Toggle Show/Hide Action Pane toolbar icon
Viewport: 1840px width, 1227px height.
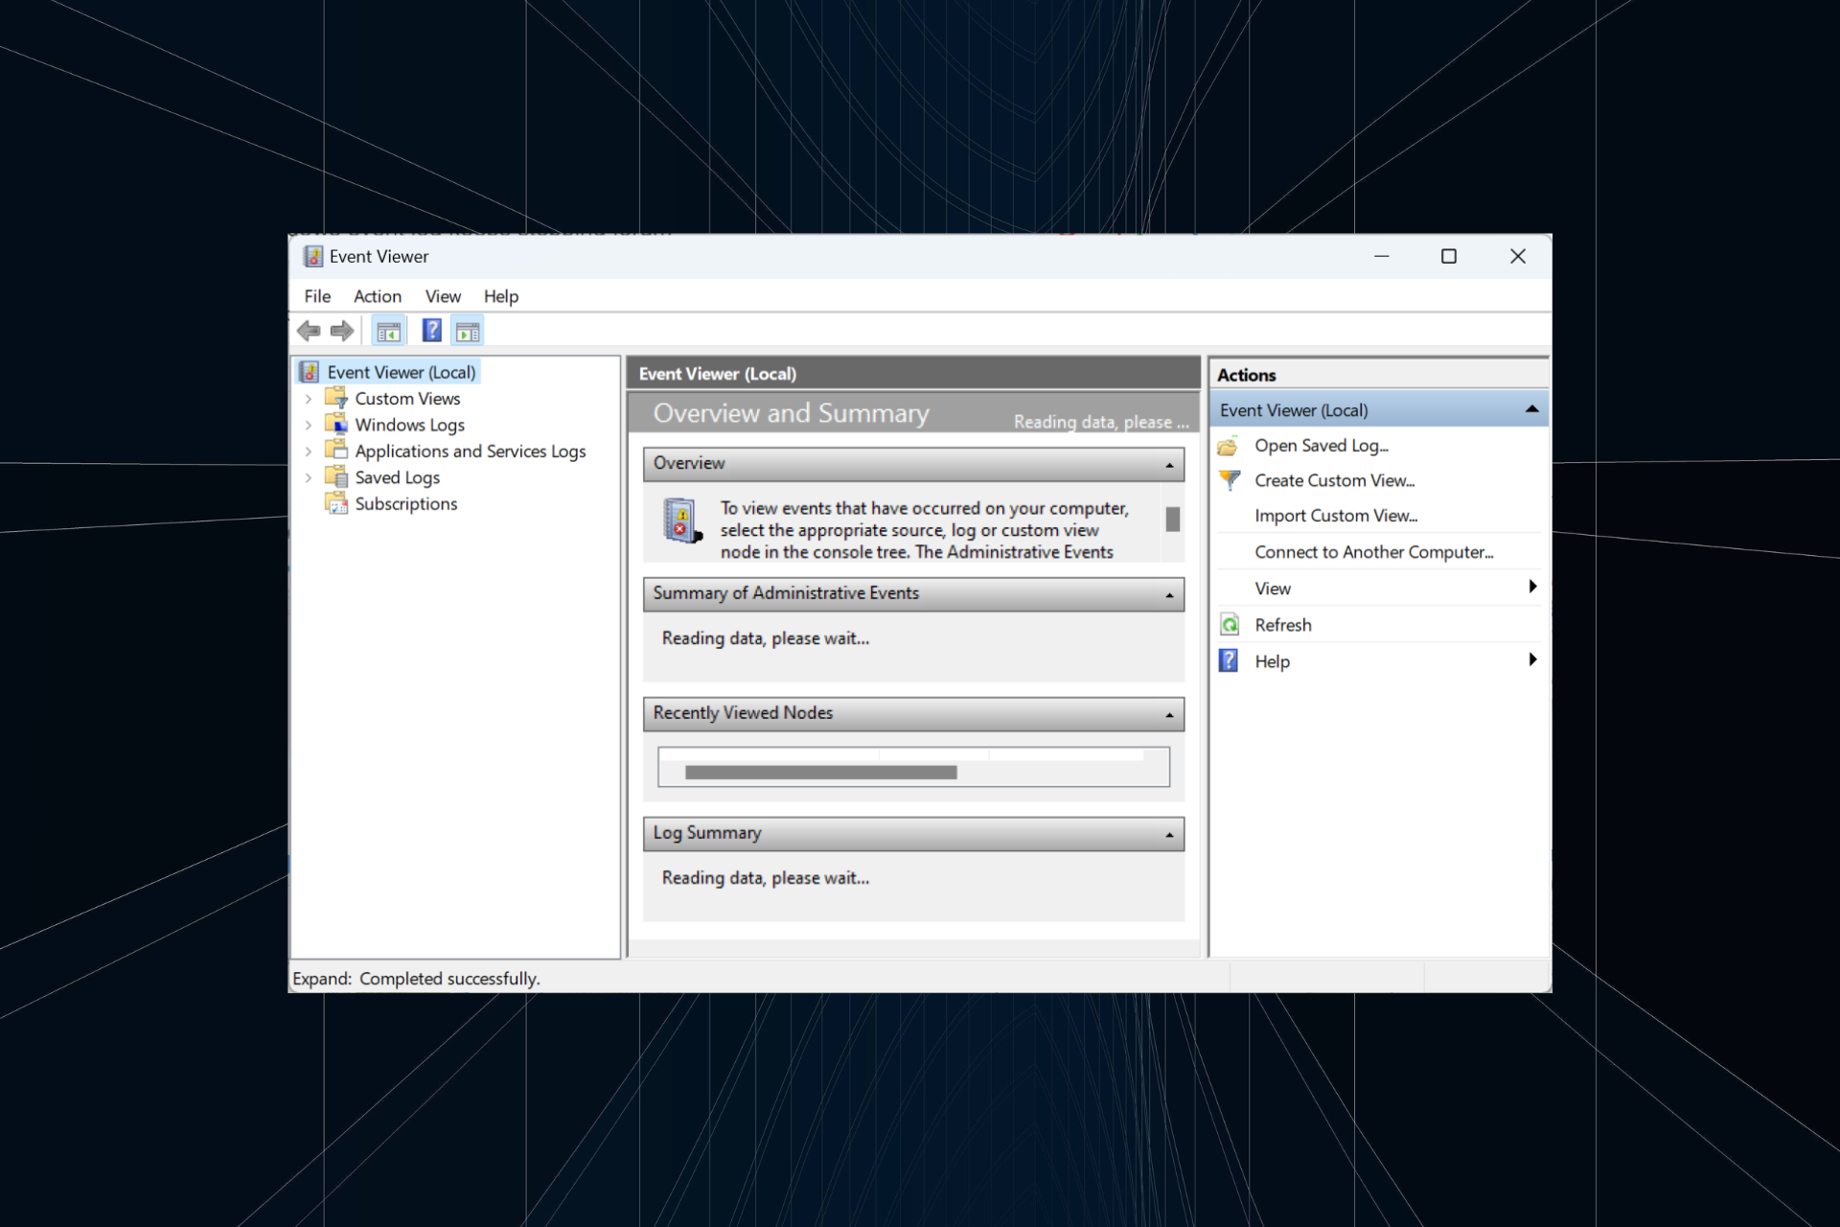pos(469,332)
